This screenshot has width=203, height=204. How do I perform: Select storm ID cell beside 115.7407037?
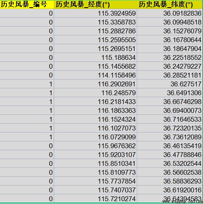tap(27, 190)
